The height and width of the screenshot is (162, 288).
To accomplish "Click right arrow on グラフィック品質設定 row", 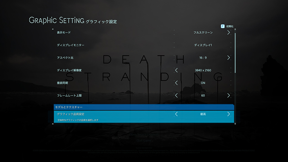I will tap(228, 114).
